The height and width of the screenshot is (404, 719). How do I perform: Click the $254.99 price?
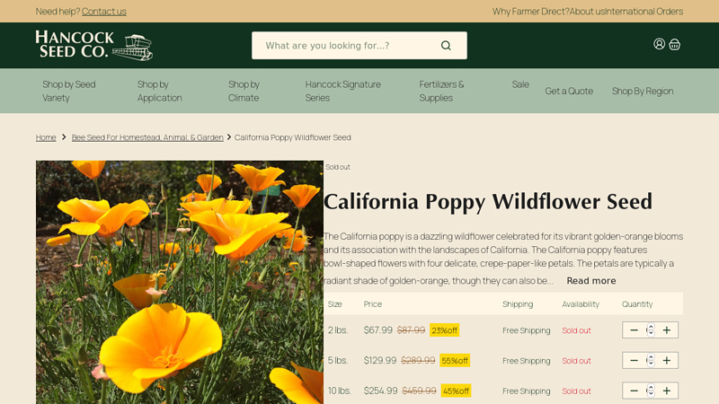380,391
